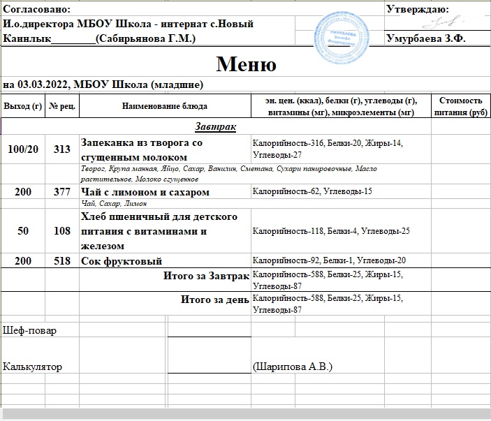
Task: Select the "№ рец." column header
Action: click(62, 106)
